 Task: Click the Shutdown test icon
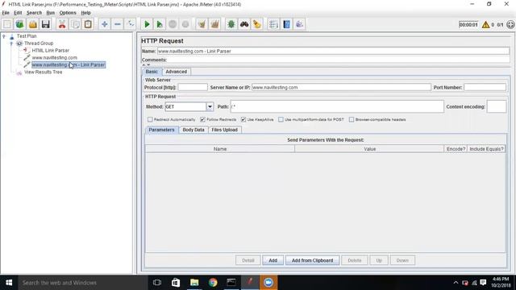[185, 24]
